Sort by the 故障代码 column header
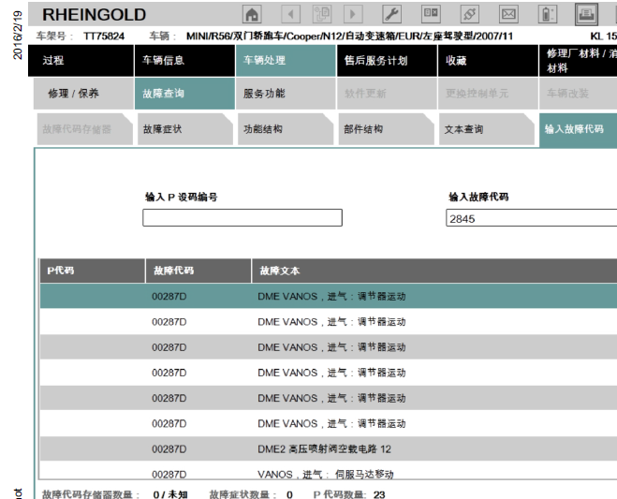 click(x=198, y=271)
